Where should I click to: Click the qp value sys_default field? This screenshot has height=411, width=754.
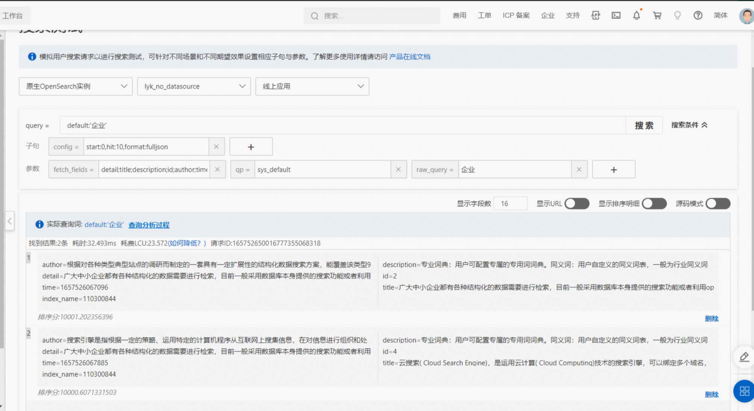323,169
